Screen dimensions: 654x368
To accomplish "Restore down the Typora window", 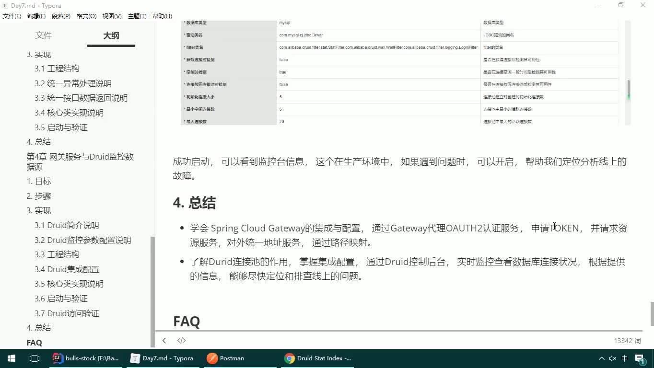I will coord(621,5).
